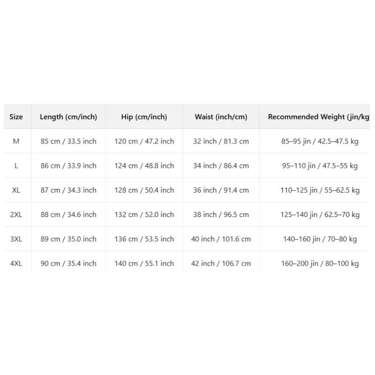Select the M size row label
Screen dimensions: 375x375
(x=16, y=142)
